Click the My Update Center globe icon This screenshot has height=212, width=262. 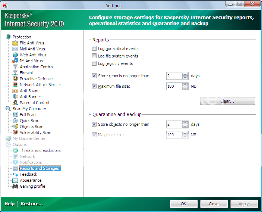coord(8,138)
